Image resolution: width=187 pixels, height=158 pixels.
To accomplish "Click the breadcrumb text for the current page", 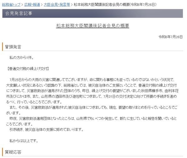I will click(x=115, y=5).
